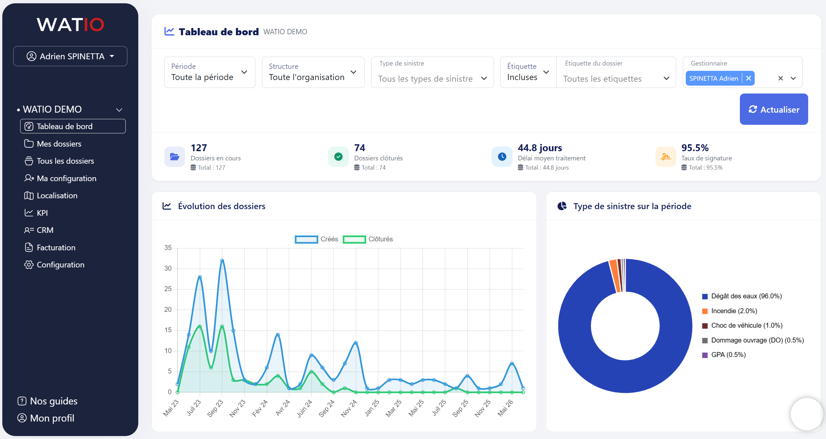Image resolution: width=826 pixels, height=439 pixels.
Task: Click the Délai moyen traitement clock icon
Action: (502, 157)
